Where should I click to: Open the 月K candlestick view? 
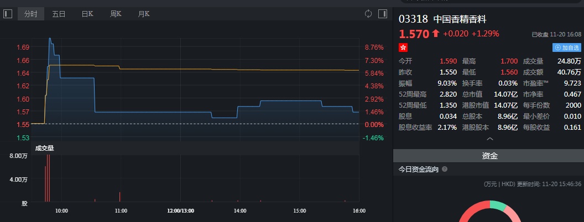144,14
